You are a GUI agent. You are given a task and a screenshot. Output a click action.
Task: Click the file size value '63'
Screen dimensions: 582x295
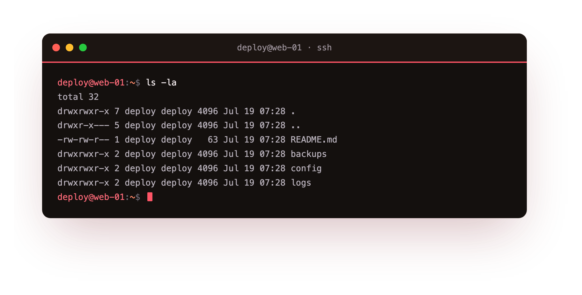coord(213,140)
